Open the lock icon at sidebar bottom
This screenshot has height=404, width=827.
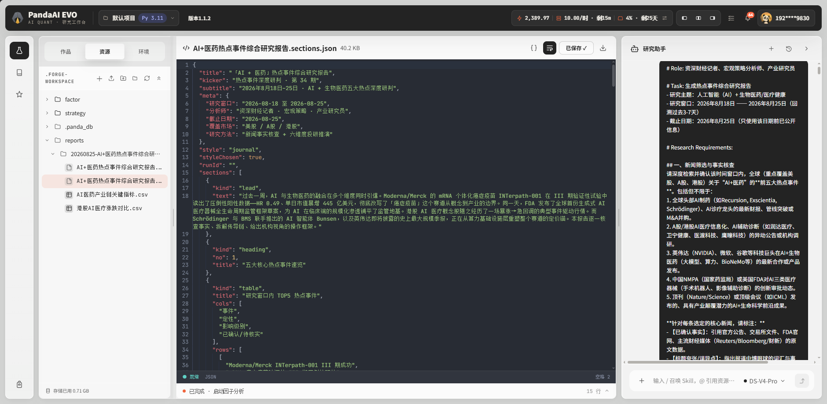coord(19,384)
